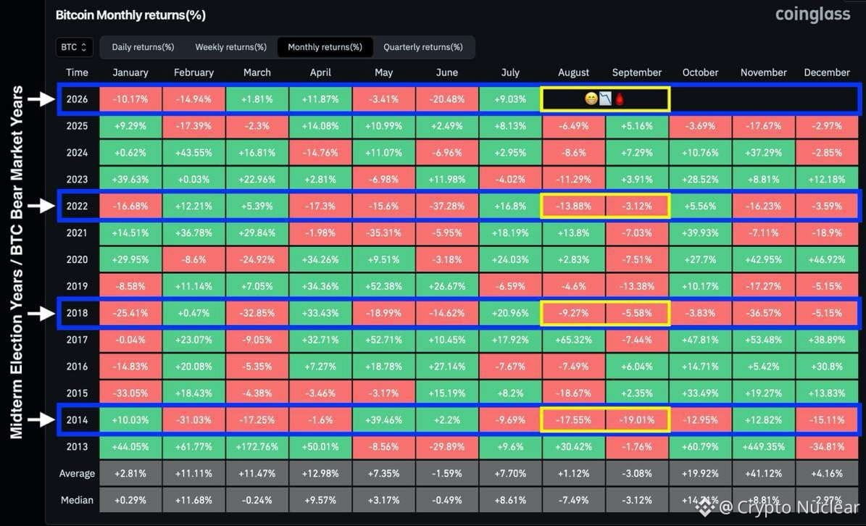Click the Time column header
866x526 pixels.
pos(77,72)
